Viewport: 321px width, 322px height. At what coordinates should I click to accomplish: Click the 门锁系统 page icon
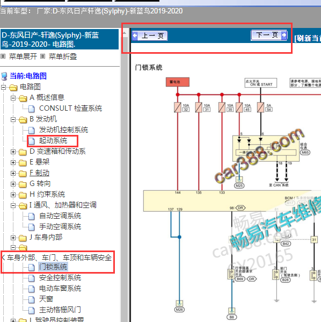tap(32, 267)
